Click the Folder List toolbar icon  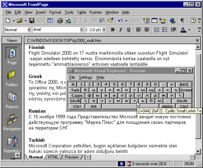pos(50,21)
